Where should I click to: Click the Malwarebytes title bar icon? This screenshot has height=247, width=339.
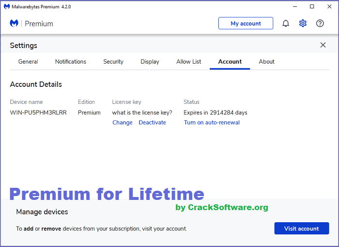point(7,7)
